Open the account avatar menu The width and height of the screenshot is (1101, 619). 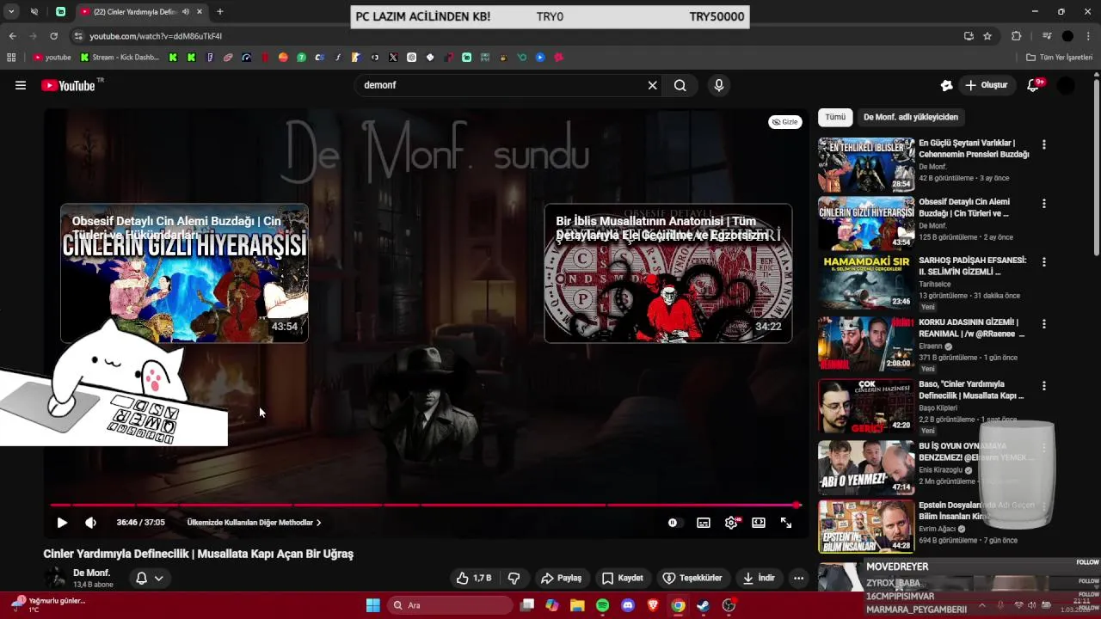click(1066, 85)
